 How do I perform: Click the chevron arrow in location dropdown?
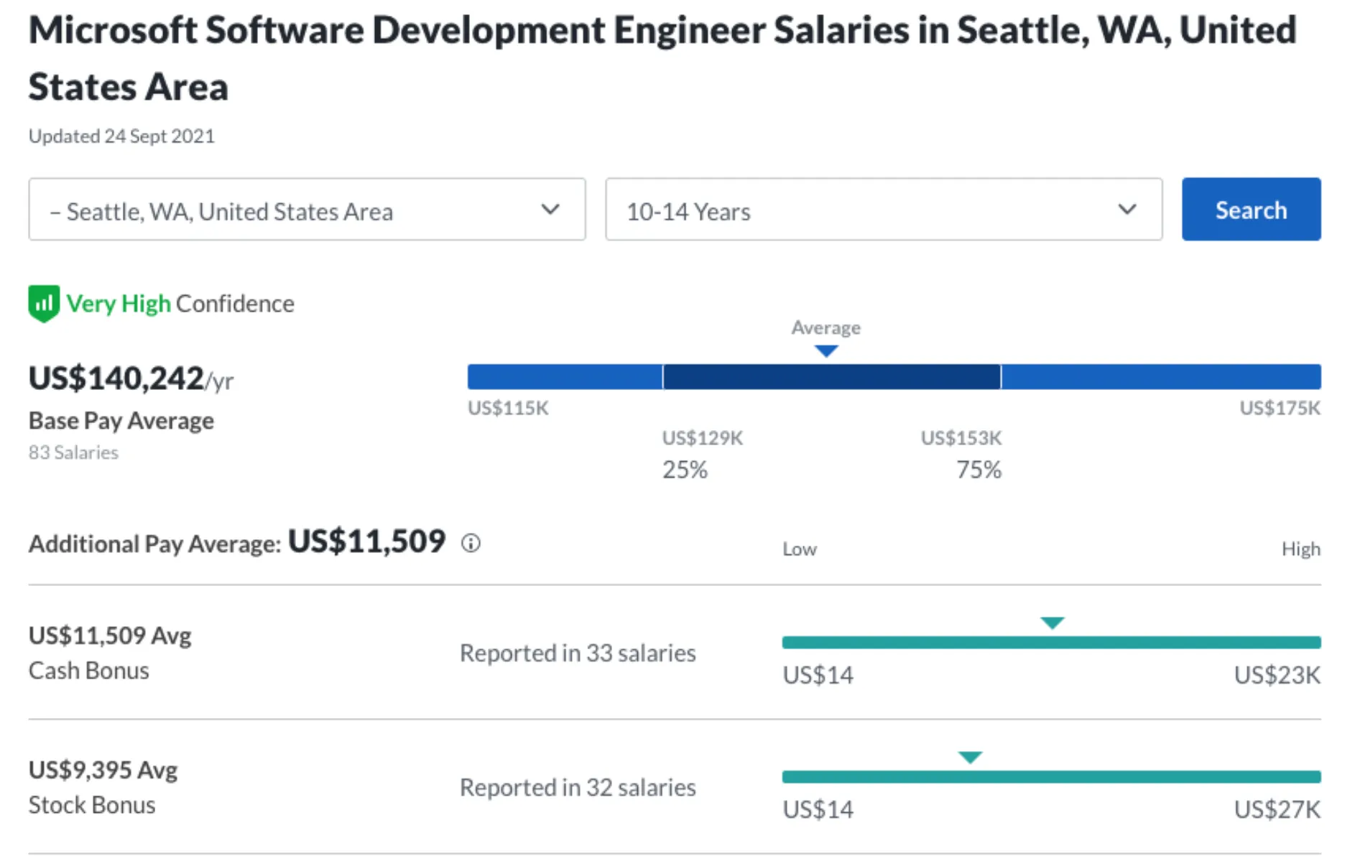coord(550,210)
